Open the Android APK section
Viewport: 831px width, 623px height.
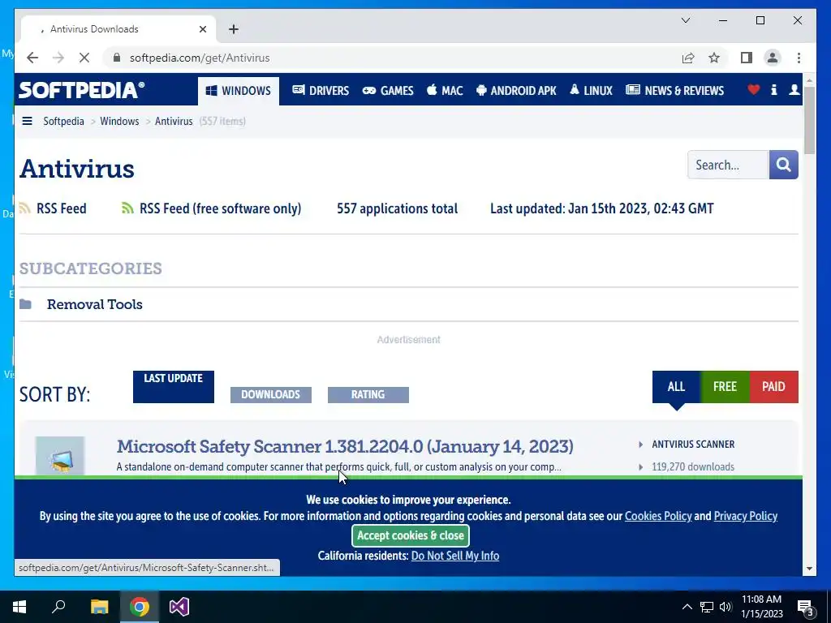pos(516,91)
